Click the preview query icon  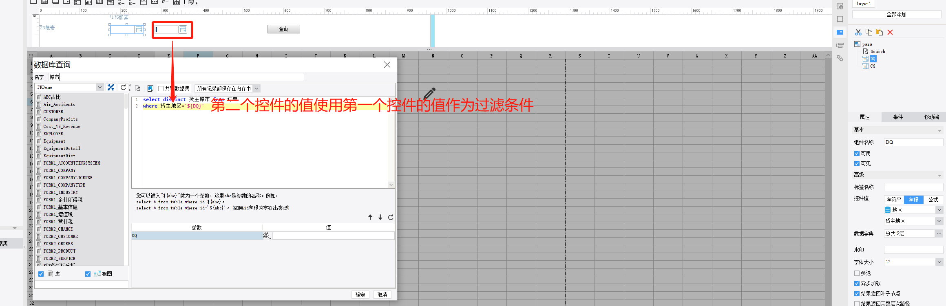(137, 88)
